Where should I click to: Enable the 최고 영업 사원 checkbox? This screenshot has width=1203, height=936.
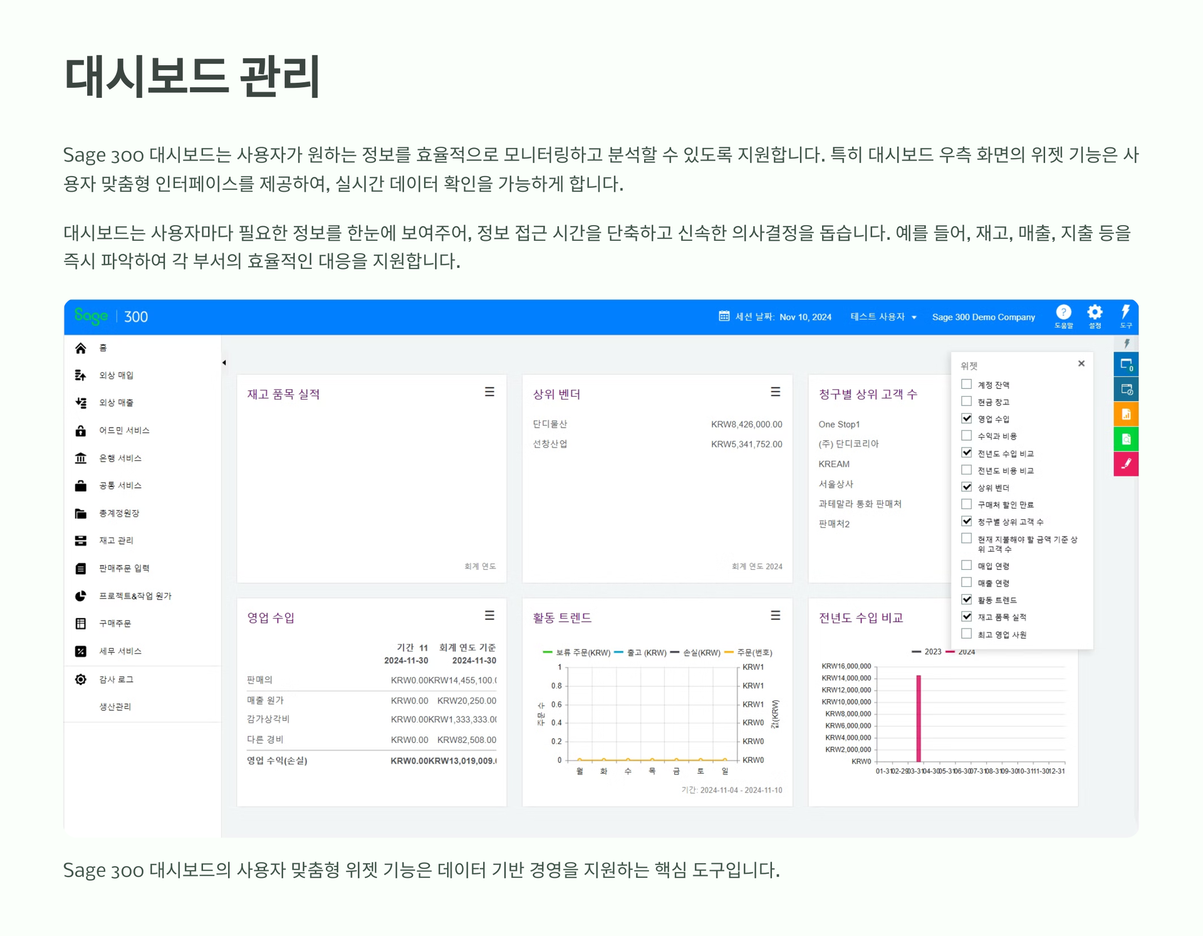click(x=967, y=634)
